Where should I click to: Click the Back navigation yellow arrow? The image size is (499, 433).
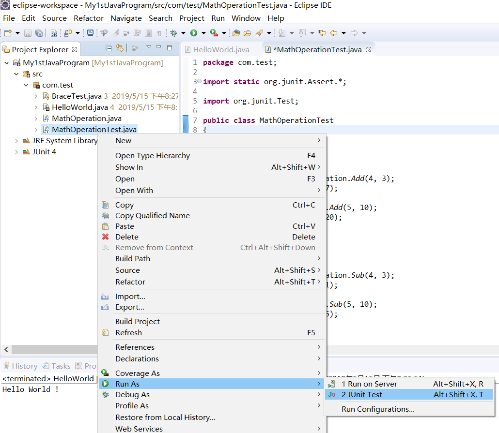pyautogui.click(x=333, y=33)
